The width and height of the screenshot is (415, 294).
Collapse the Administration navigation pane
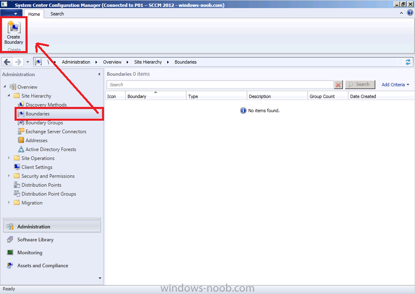click(99, 75)
